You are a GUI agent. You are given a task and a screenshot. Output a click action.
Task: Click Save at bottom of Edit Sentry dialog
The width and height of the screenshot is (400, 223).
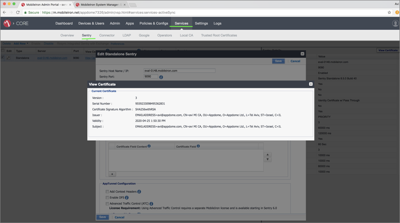click(x=102, y=217)
